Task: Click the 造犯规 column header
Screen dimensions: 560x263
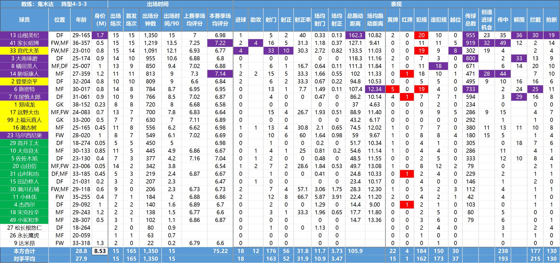Action: pos(438,20)
